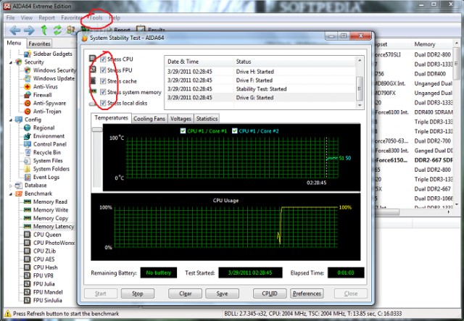Image resolution: width=464 pixels, height=321 pixels.
Task: Click the CPU PhotoWorxx benchmark icon
Action: [x=28, y=243]
